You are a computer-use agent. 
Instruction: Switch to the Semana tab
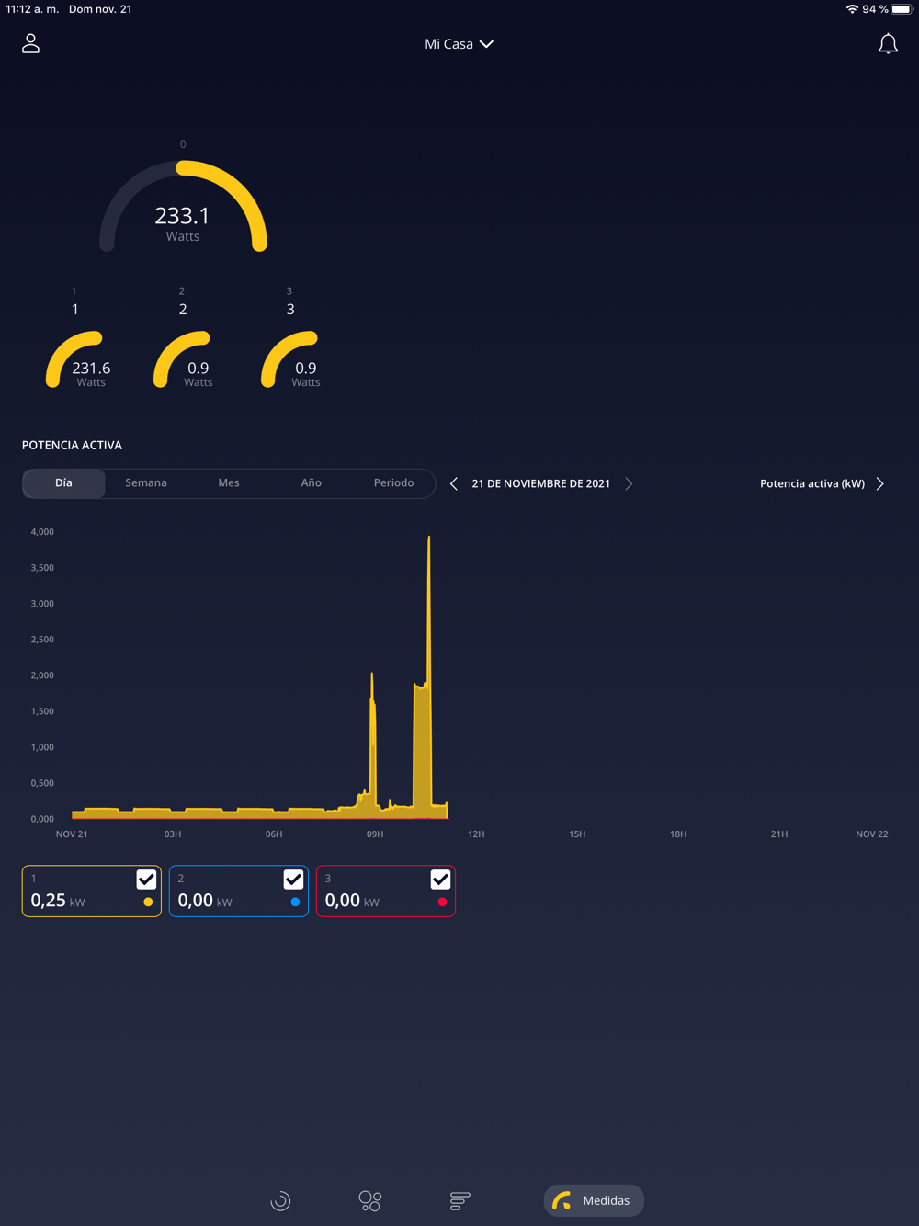146,483
